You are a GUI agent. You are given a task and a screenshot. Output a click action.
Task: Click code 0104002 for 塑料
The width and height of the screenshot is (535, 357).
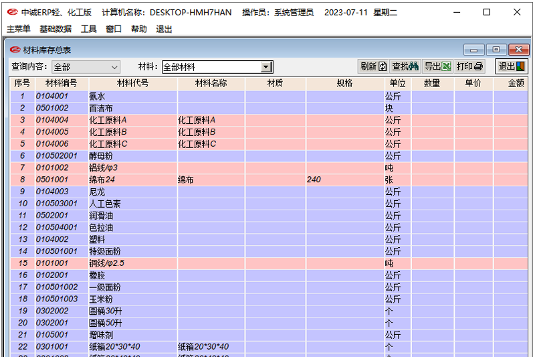click(x=62, y=240)
